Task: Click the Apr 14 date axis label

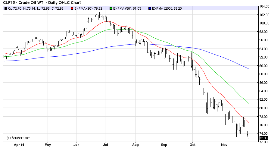Action: point(19,145)
